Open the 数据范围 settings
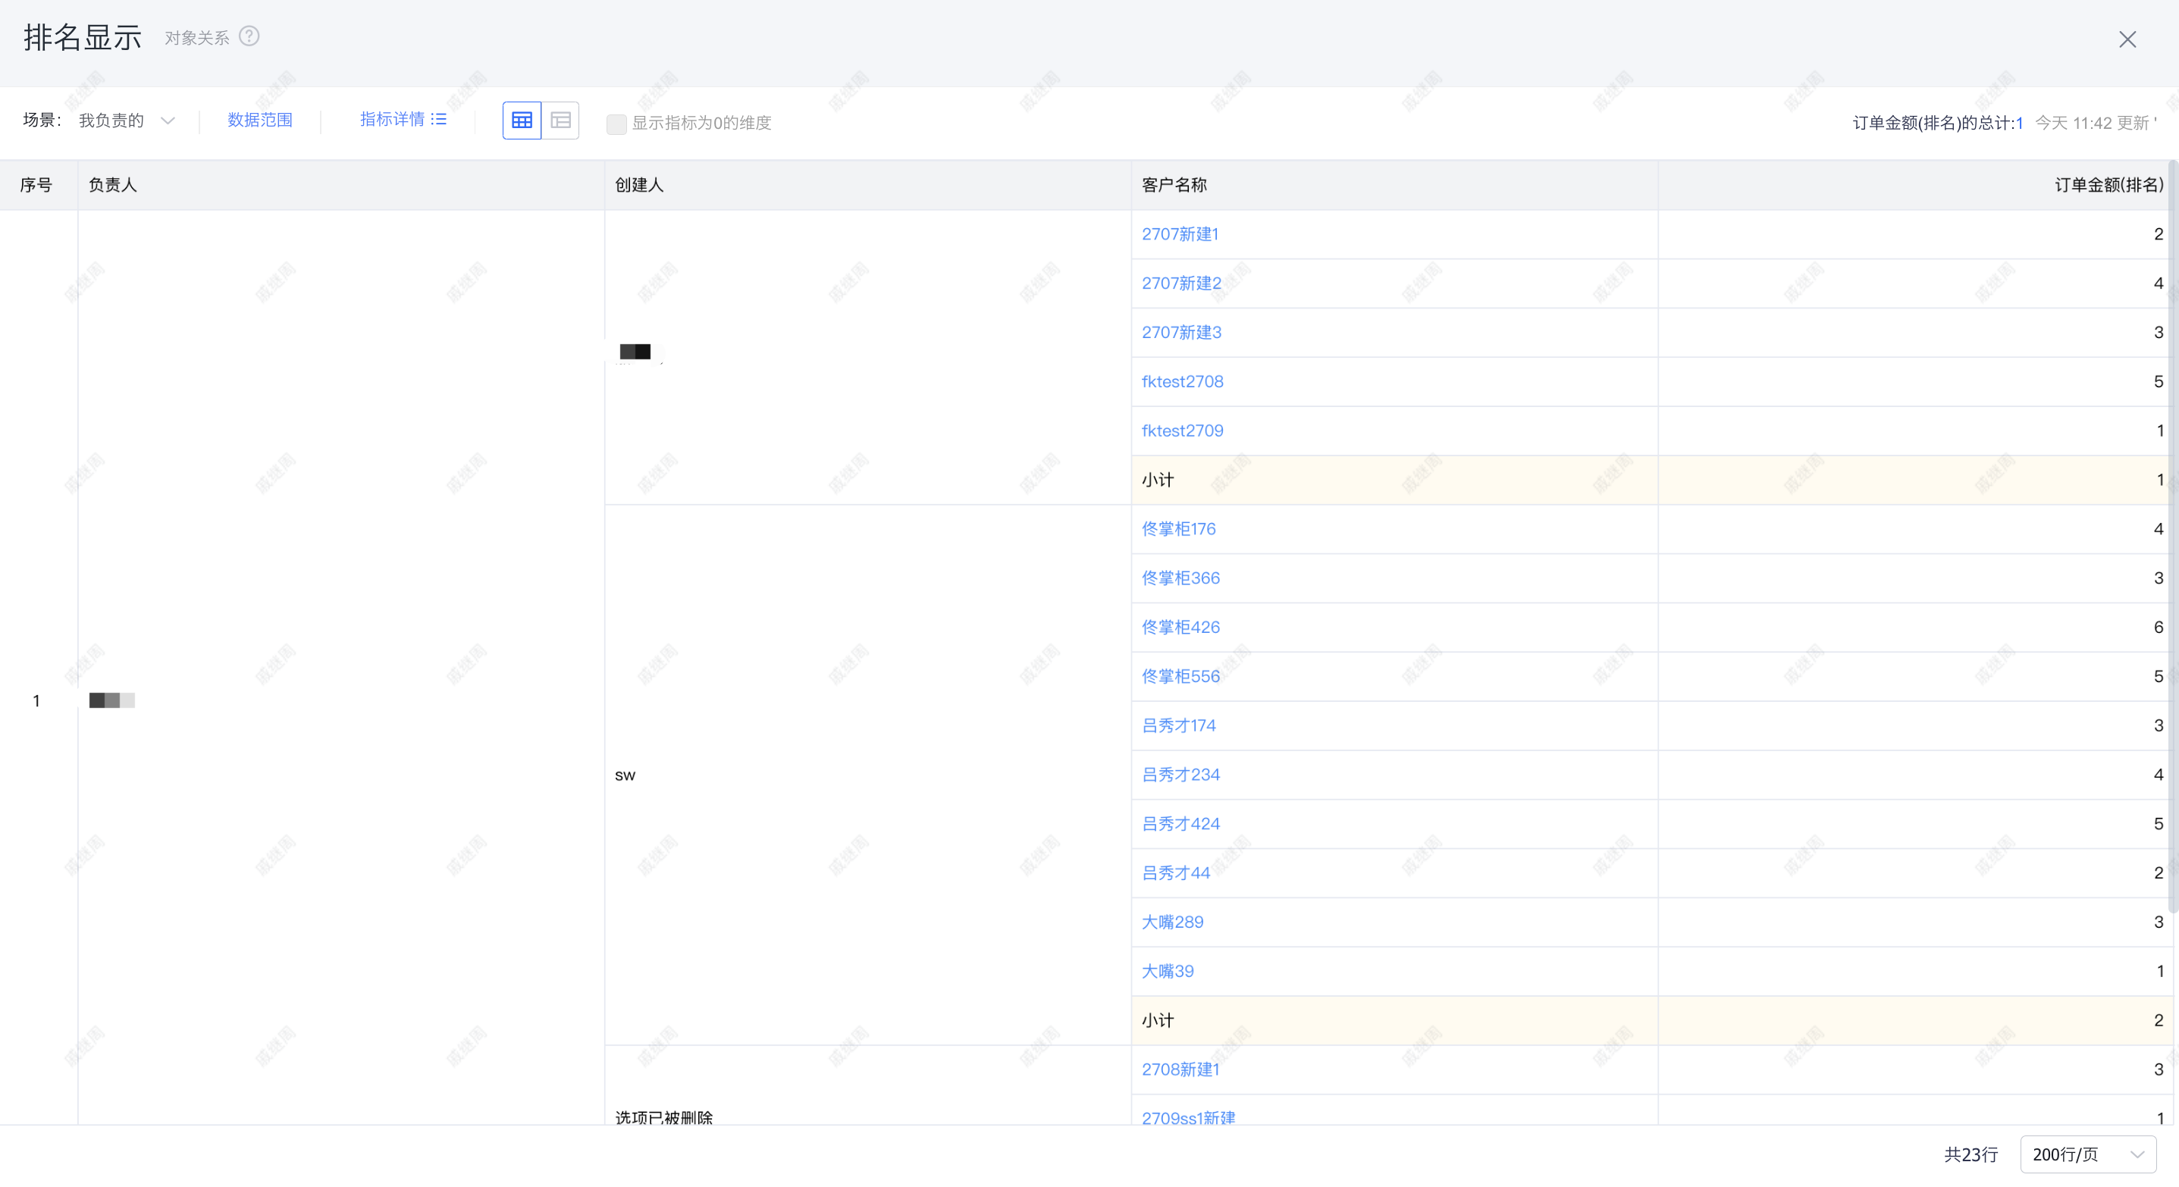Viewport: 2179px width, 1187px height. point(260,120)
